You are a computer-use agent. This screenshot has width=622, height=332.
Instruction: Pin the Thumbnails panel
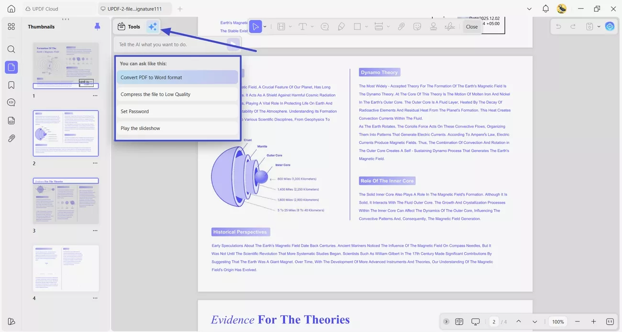97,27
